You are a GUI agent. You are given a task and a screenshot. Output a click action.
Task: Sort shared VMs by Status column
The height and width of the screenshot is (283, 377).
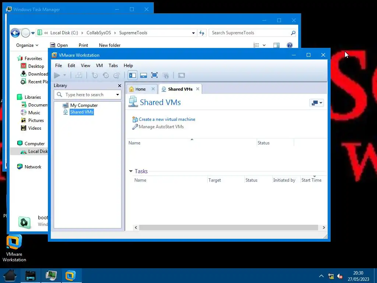[264, 143]
